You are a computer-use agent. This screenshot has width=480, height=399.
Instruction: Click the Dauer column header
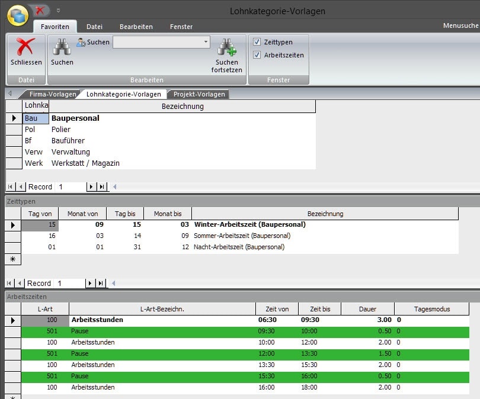(367, 309)
